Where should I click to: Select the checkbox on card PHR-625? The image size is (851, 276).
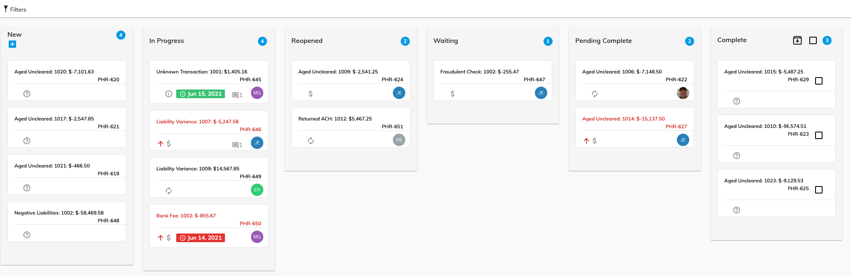819,190
